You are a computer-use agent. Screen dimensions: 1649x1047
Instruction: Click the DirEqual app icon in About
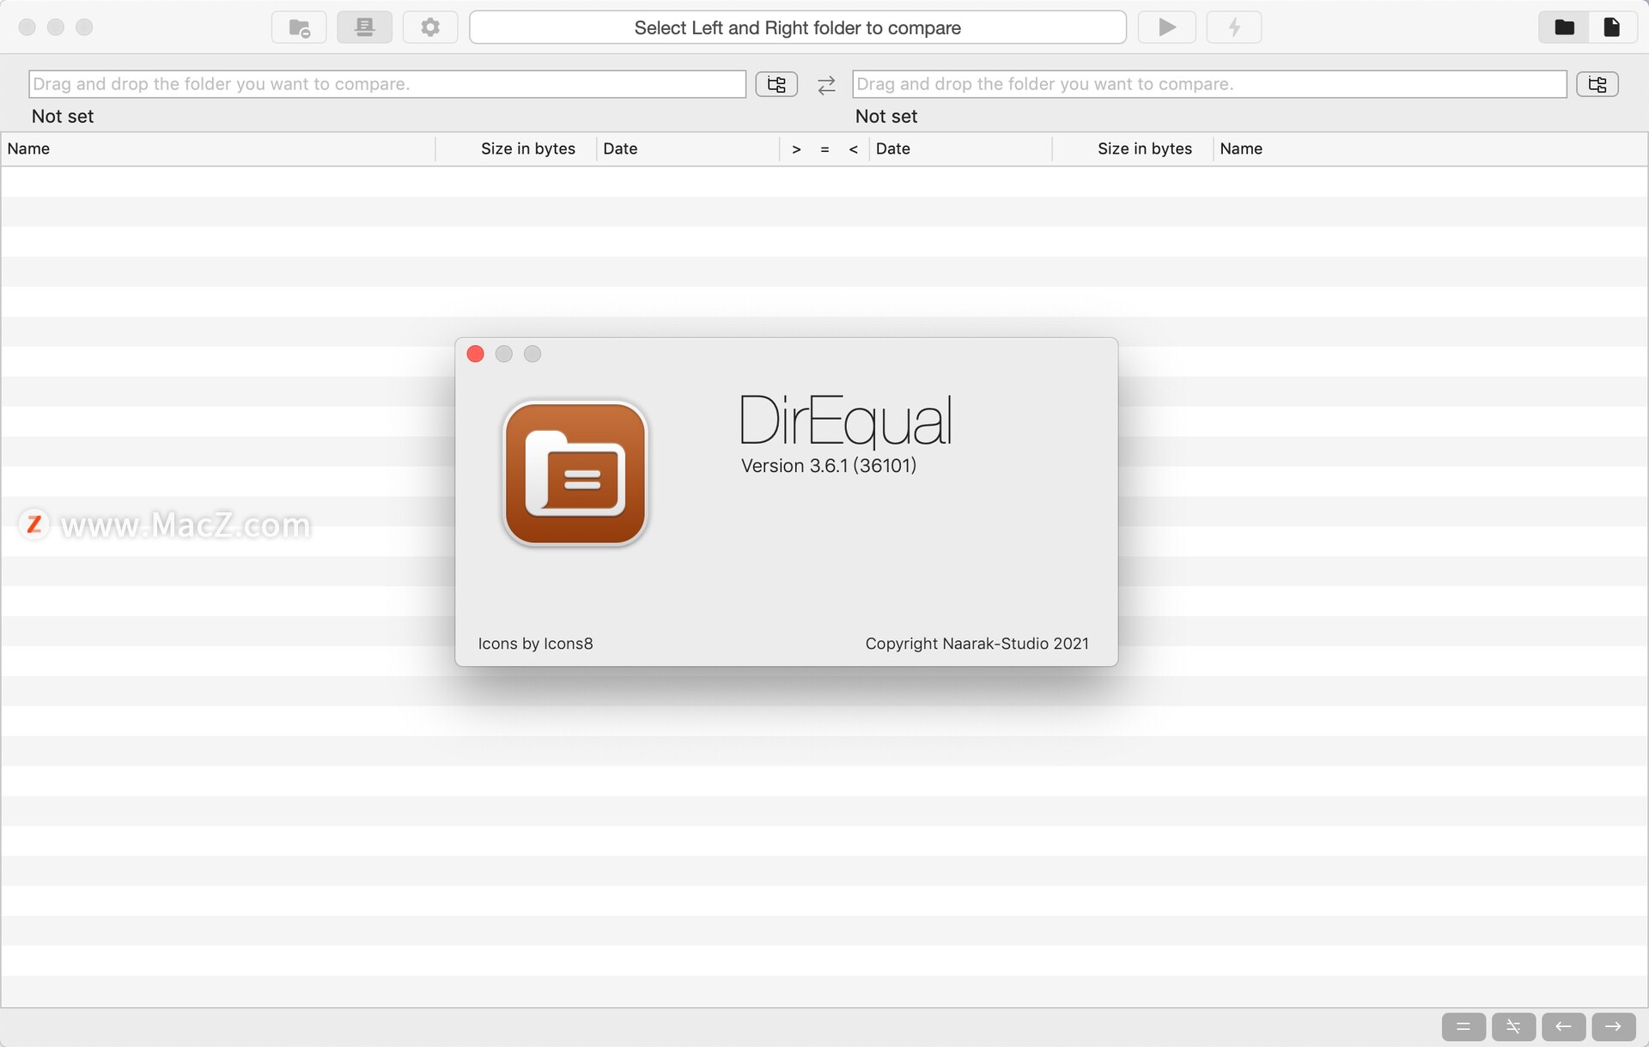coord(575,474)
